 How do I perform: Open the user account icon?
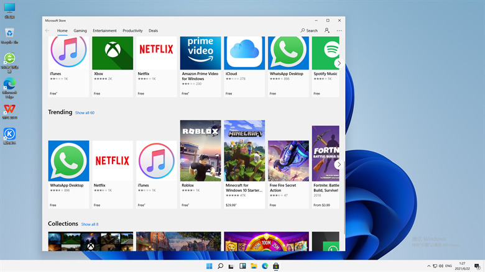[x=326, y=30]
